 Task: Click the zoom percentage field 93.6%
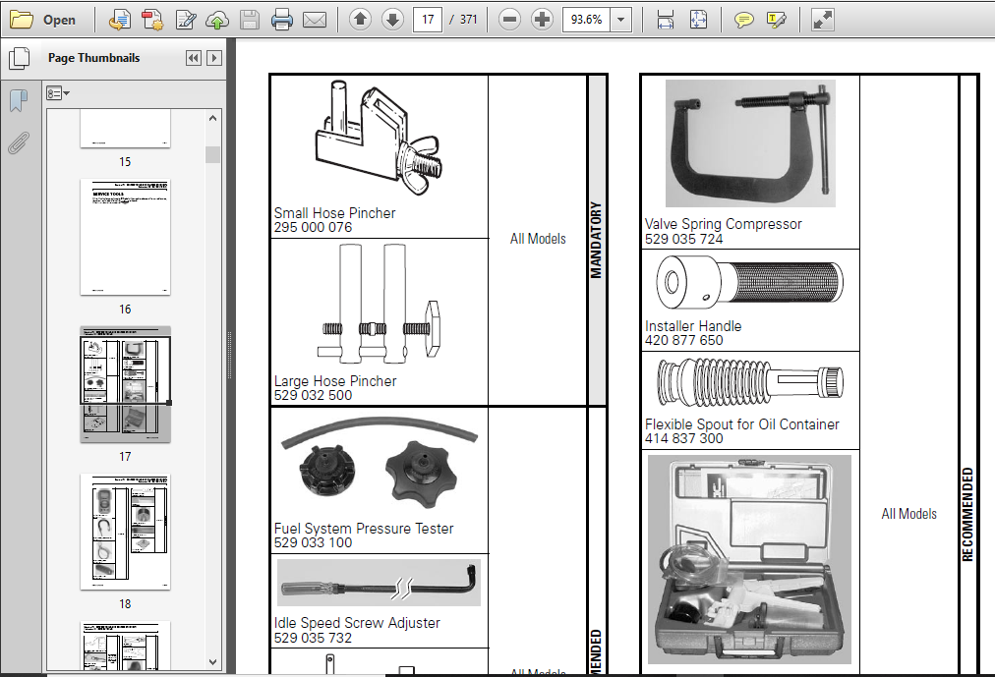(x=586, y=20)
